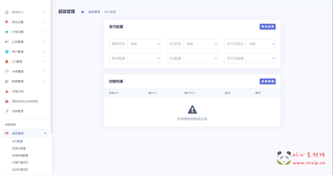Viewport: 333px width, 175px height.
Task: Select 代理开通成本 submenu item
Action: pos(20,162)
